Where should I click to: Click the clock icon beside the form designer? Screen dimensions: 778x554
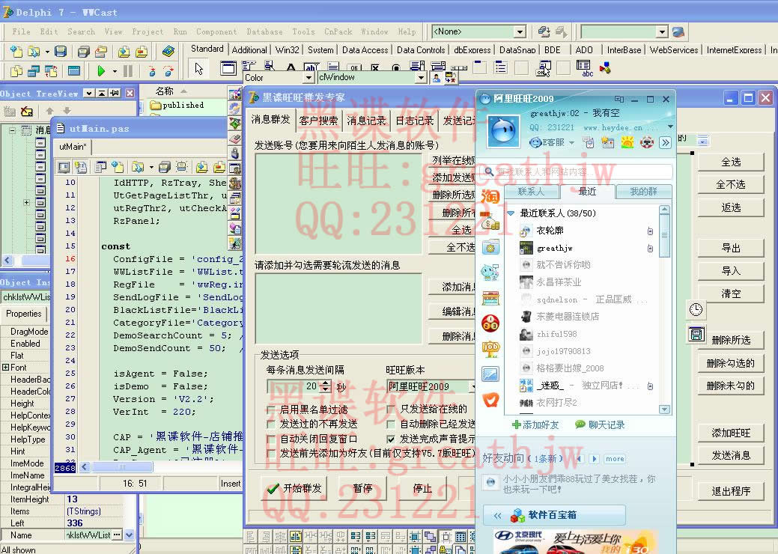(696, 309)
